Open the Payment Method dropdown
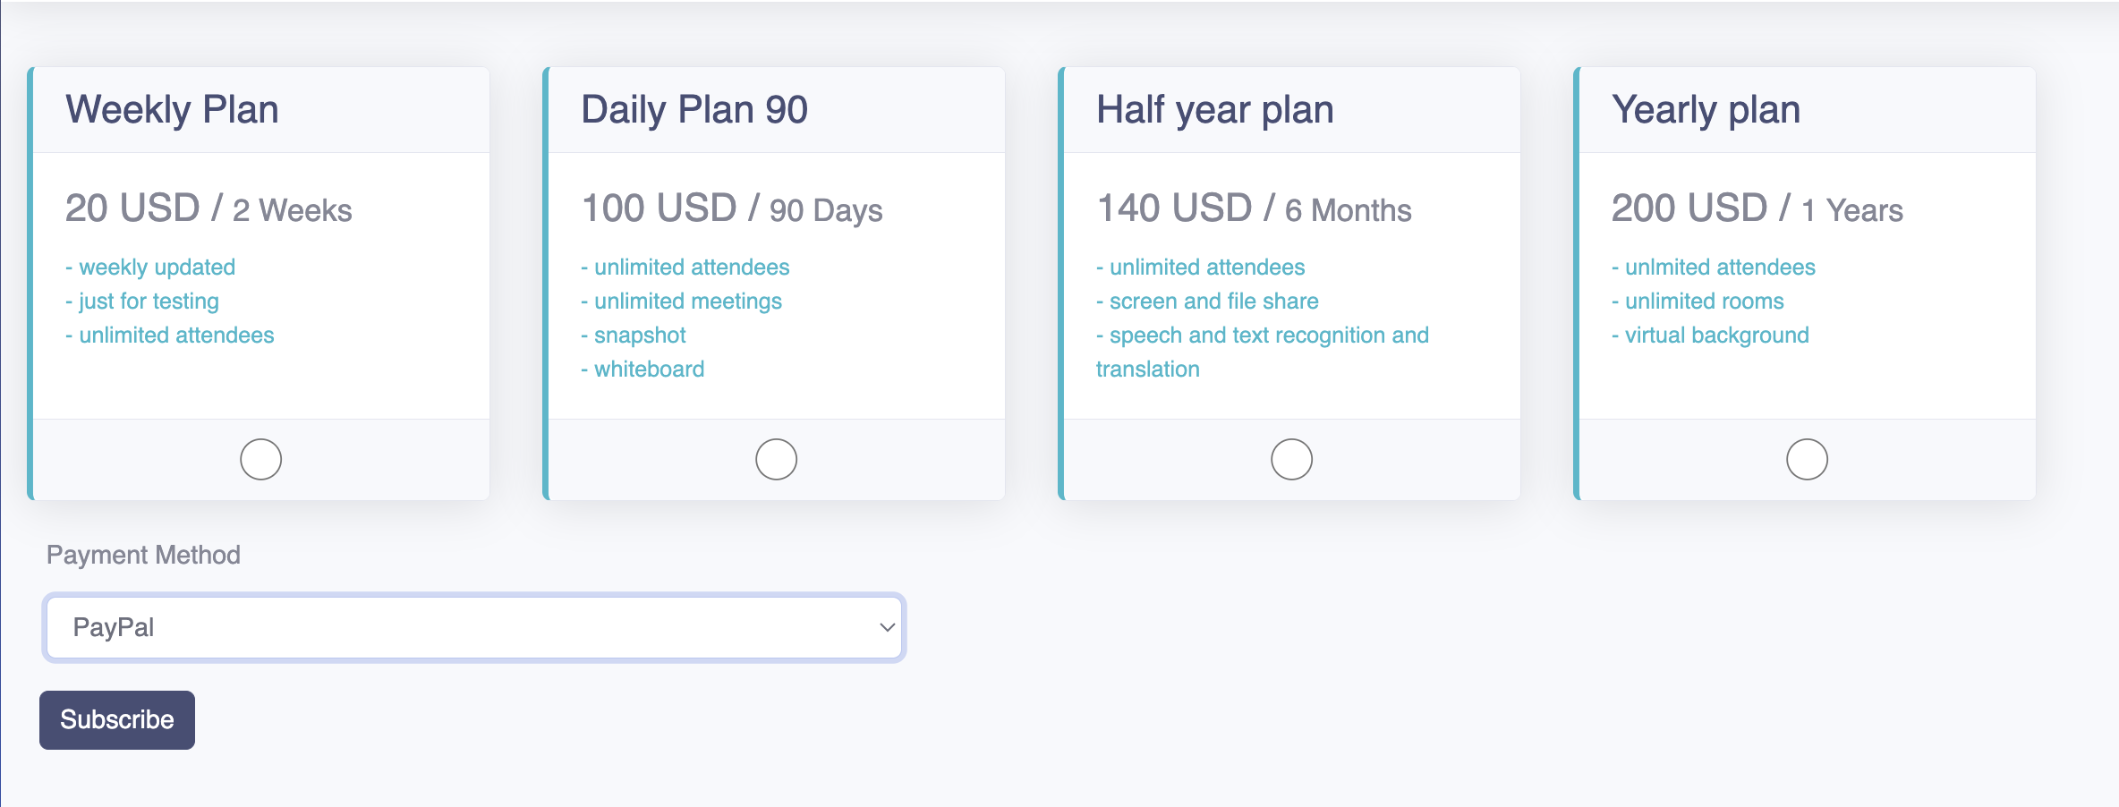Image resolution: width=2119 pixels, height=807 pixels. pyautogui.click(x=474, y=626)
